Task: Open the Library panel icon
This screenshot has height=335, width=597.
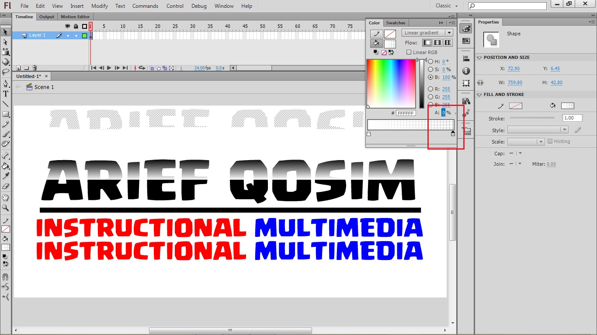Action: pyautogui.click(x=466, y=101)
